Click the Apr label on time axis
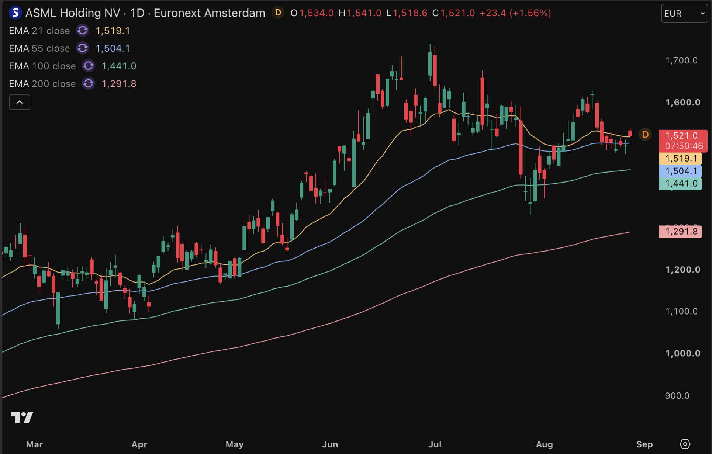 click(139, 444)
